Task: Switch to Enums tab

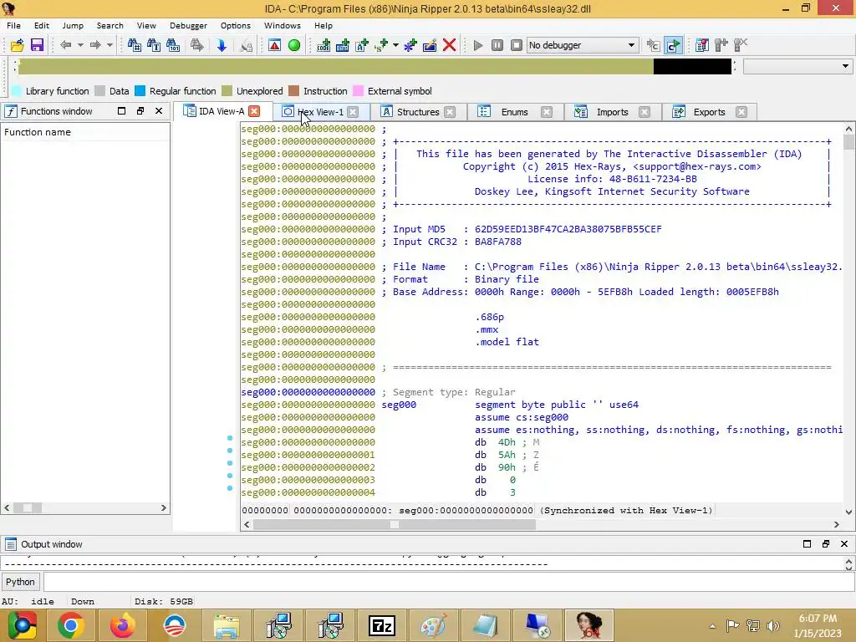Action: [514, 112]
